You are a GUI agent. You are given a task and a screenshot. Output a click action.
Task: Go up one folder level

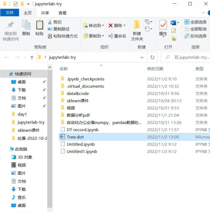(32, 58)
